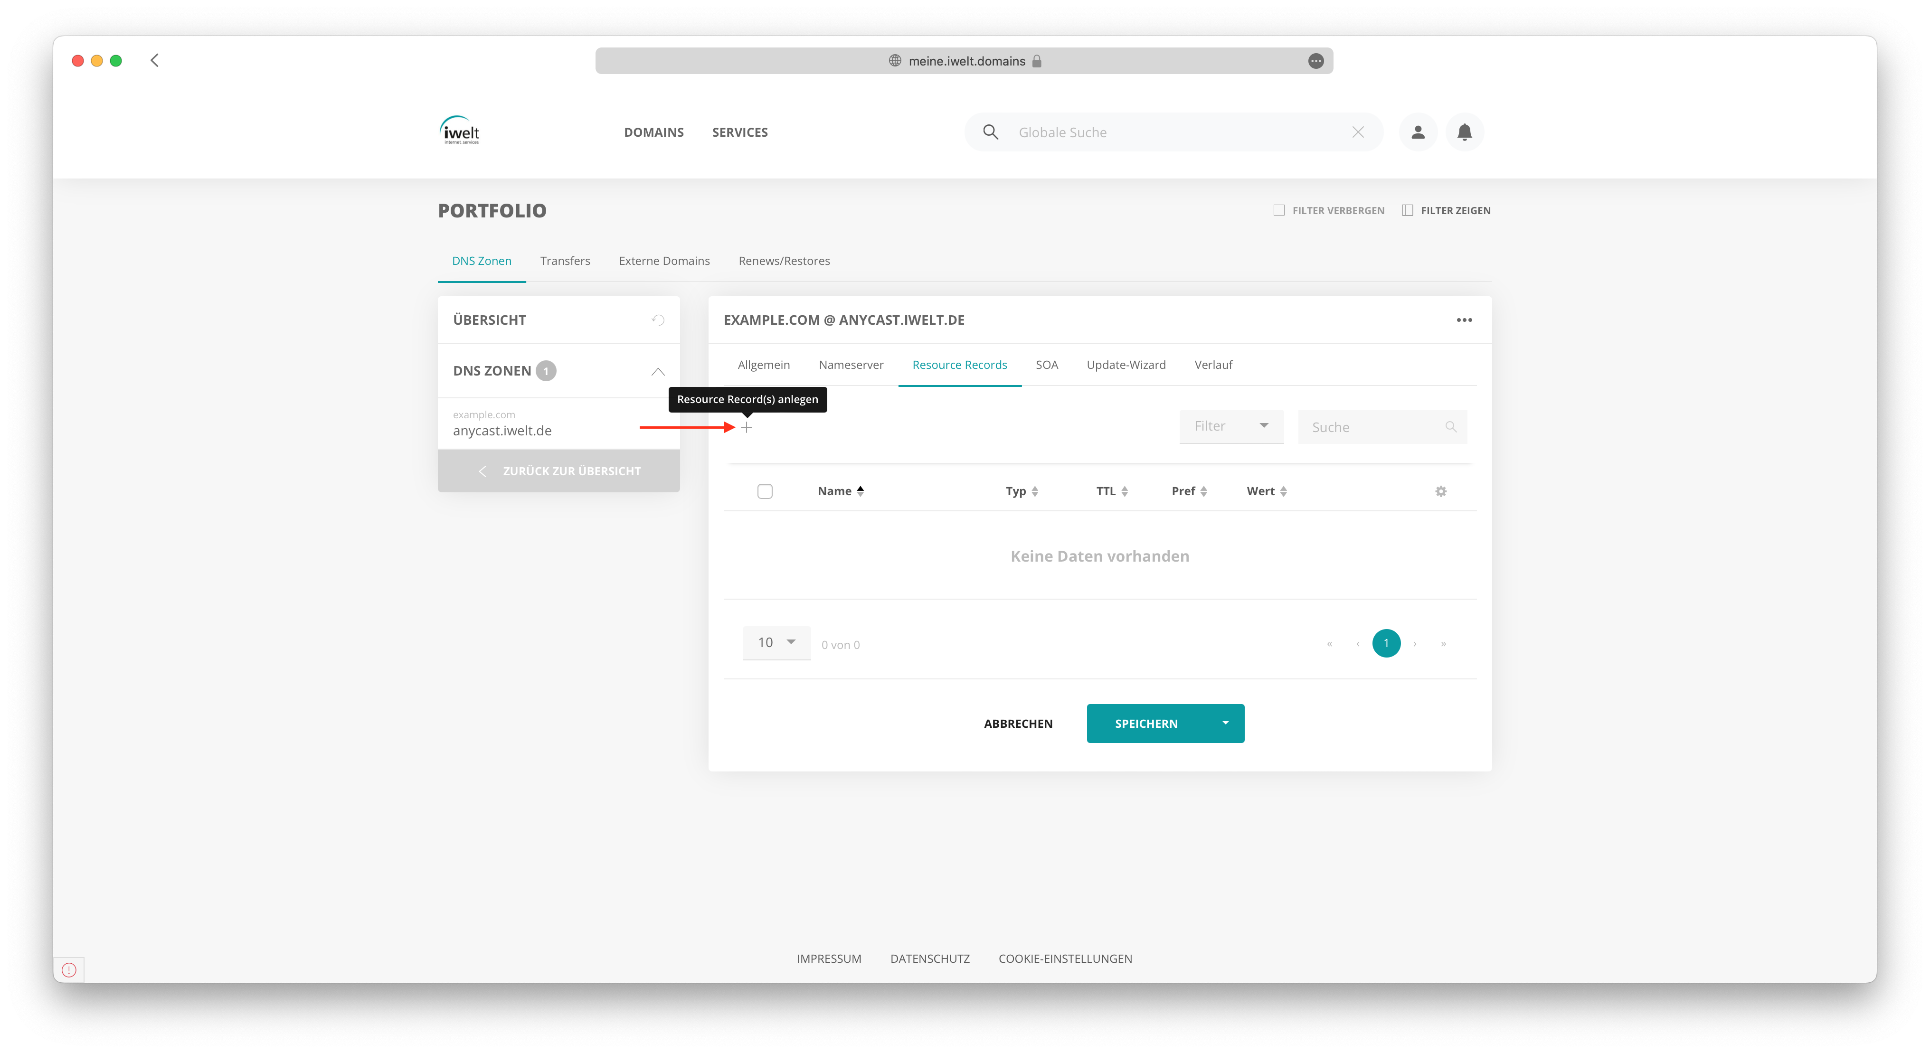Click the table settings gear icon
The image size is (1930, 1053).
[x=1440, y=491]
